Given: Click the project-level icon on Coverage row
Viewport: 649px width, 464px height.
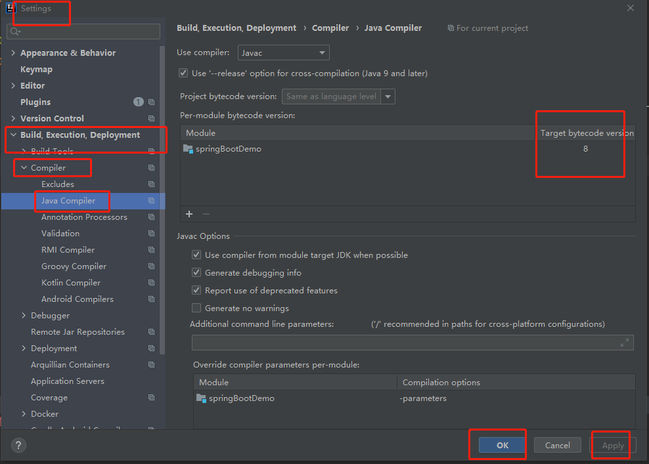Looking at the screenshot, I should (x=152, y=398).
